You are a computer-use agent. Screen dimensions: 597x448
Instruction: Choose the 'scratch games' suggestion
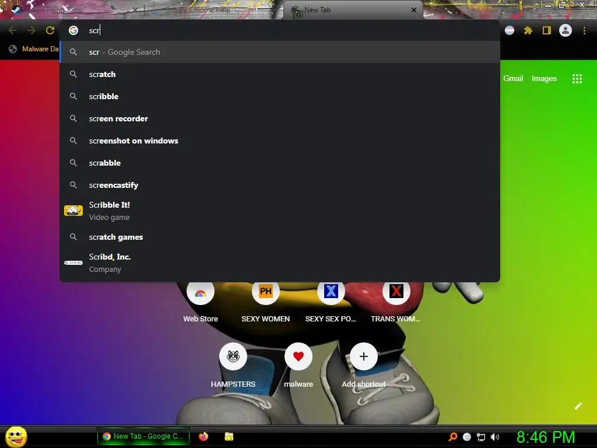(280, 237)
